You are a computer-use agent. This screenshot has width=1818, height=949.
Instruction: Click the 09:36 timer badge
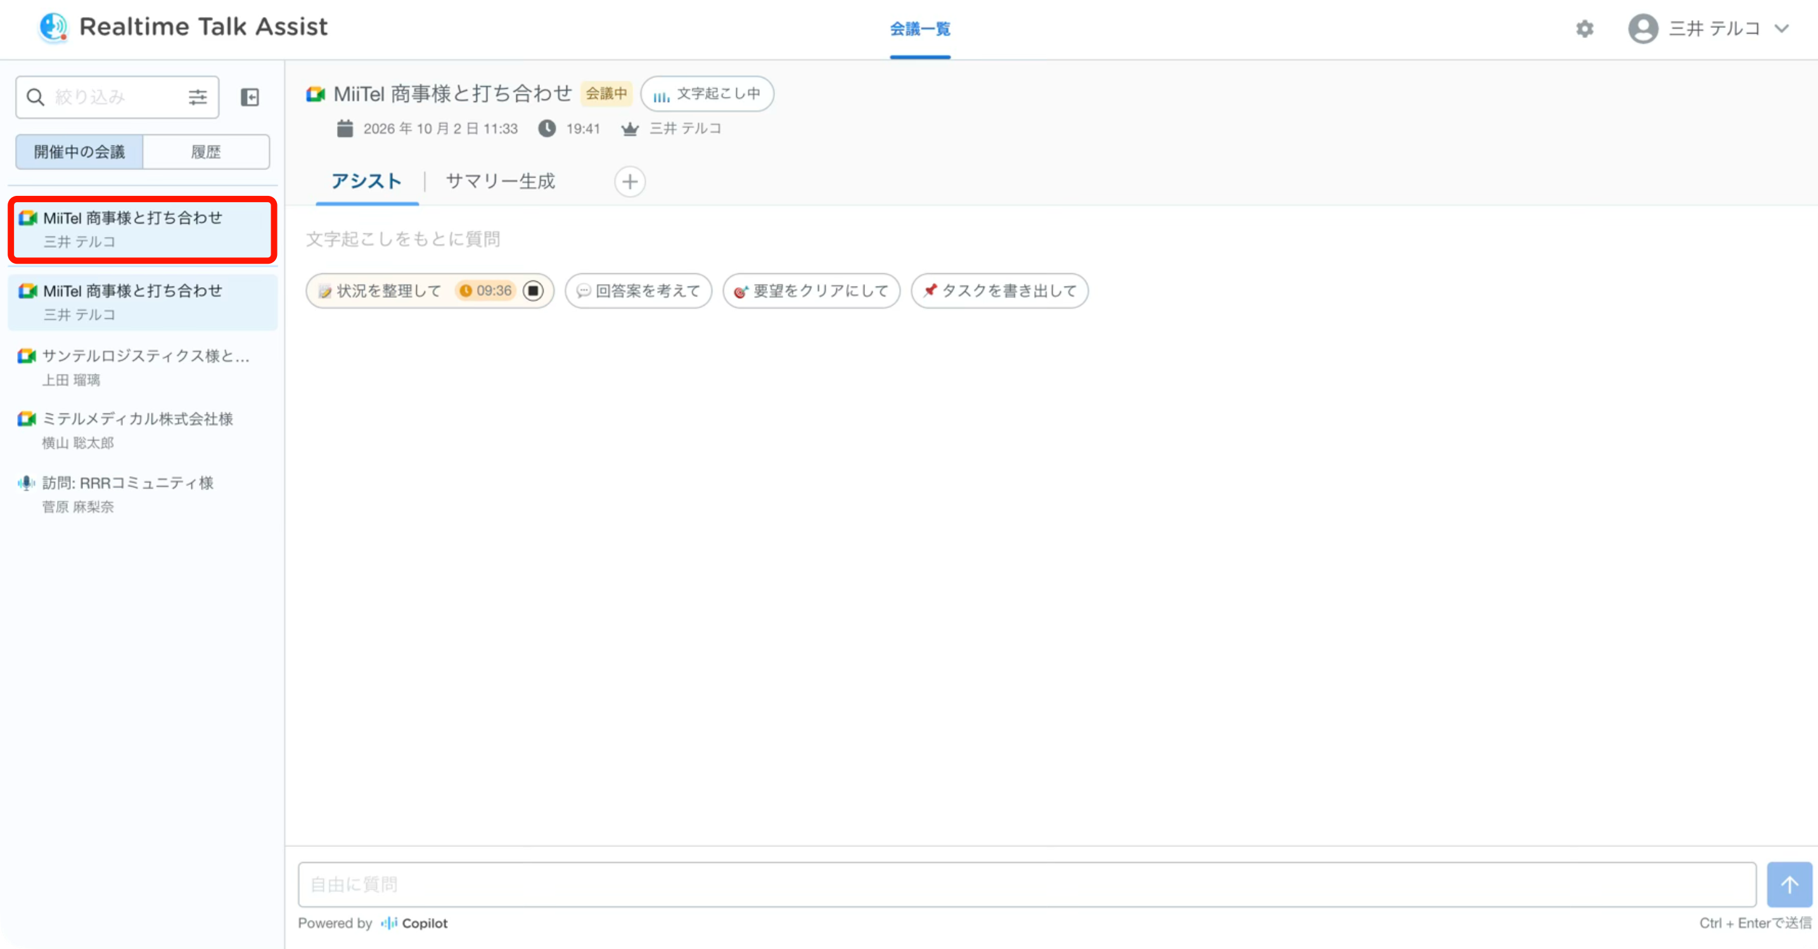pyautogui.click(x=486, y=291)
